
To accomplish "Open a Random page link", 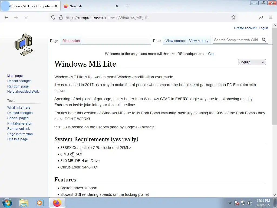I will 18,86.
